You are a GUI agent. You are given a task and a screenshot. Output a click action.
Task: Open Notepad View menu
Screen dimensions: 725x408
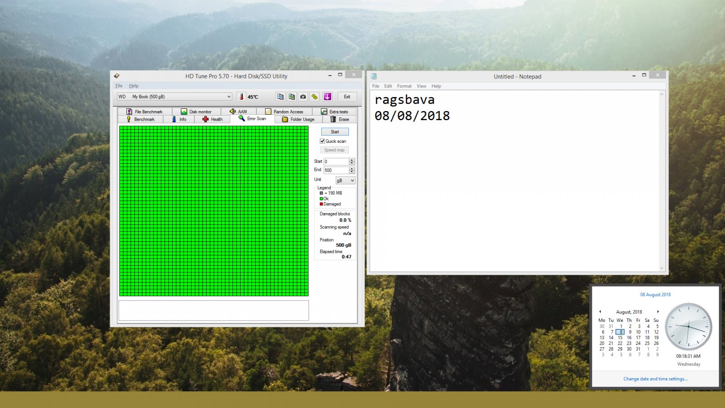point(421,86)
